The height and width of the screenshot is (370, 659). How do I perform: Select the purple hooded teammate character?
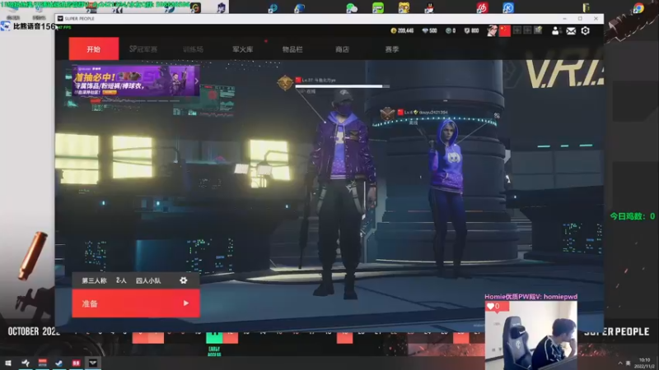[x=447, y=197]
